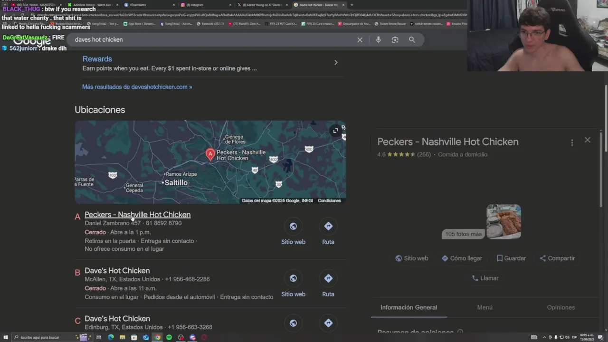Switch to the #TeamWater browser tab
The width and height of the screenshot is (608, 342).
click(x=150, y=5)
